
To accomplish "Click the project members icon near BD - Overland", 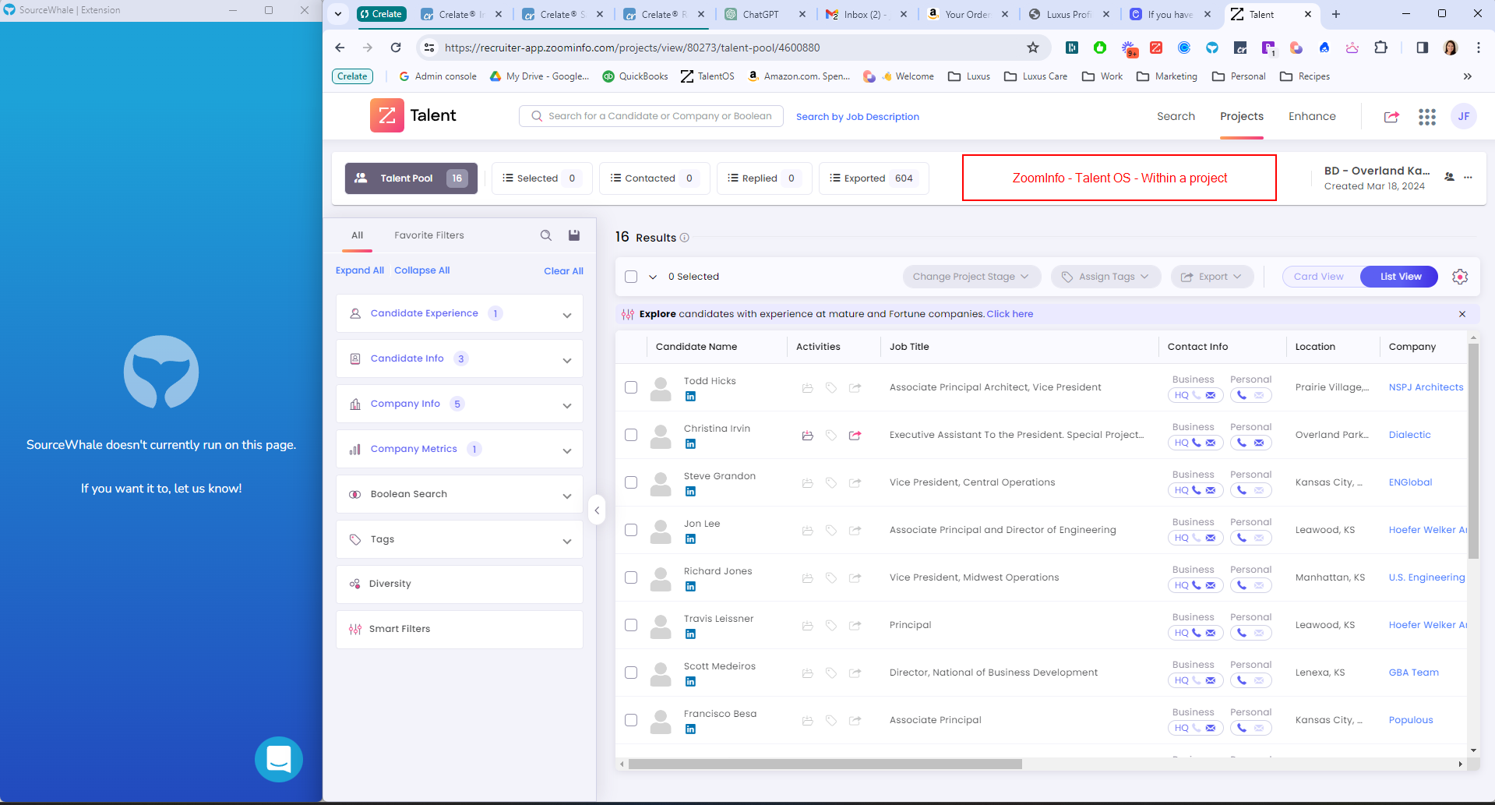I will (x=1449, y=178).
